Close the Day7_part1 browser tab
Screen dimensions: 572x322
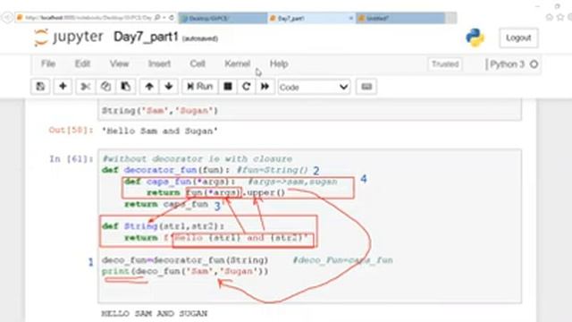pos(351,18)
